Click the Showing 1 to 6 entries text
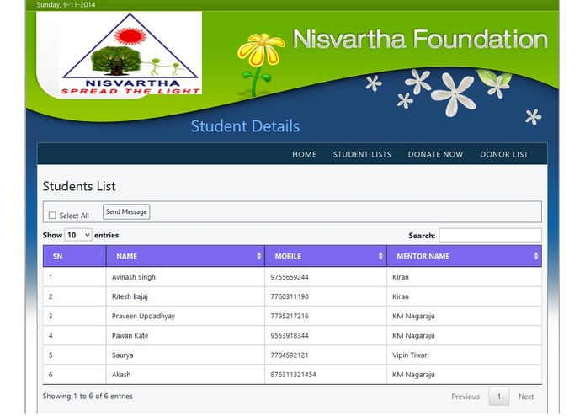Image resolution: width=585 pixels, height=416 pixels. [88, 397]
